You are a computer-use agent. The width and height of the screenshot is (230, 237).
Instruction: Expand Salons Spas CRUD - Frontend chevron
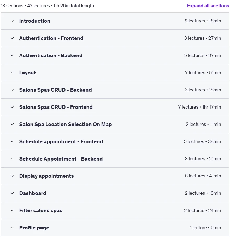pyautogui.click(x=12, y=107)
